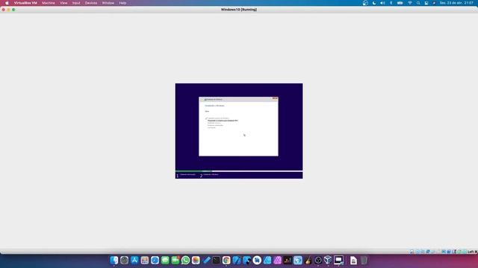Image resolution: width=478 pixels, height=268 pixels.
Task: Open the running VM monitor icon in dock
Action: point(338,260)
